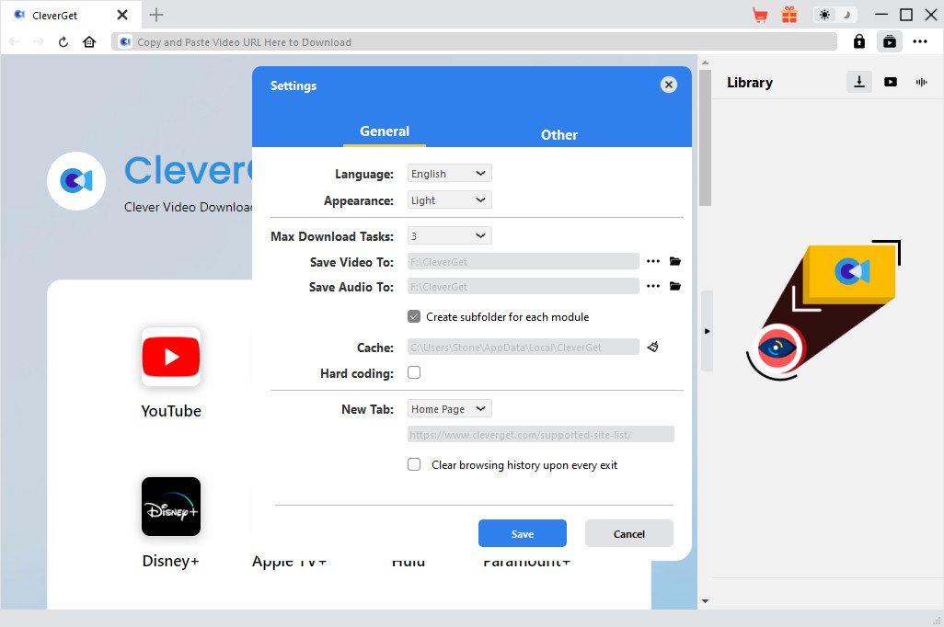The height and width of the screenshot is (627, 944).
Task: Toggle the light/dark mode switch
Action: 835,15
